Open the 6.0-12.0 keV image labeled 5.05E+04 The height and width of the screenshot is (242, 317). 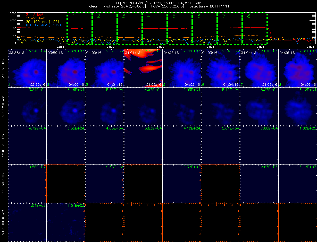pyautogui.click(x=182, y=107)
